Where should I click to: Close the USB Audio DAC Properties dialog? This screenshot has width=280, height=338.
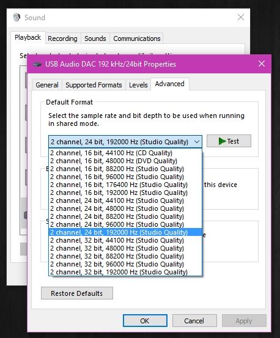(262, 64)
